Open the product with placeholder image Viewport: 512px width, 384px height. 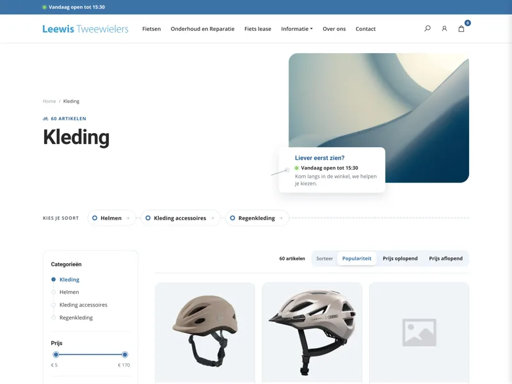[419, 333]
